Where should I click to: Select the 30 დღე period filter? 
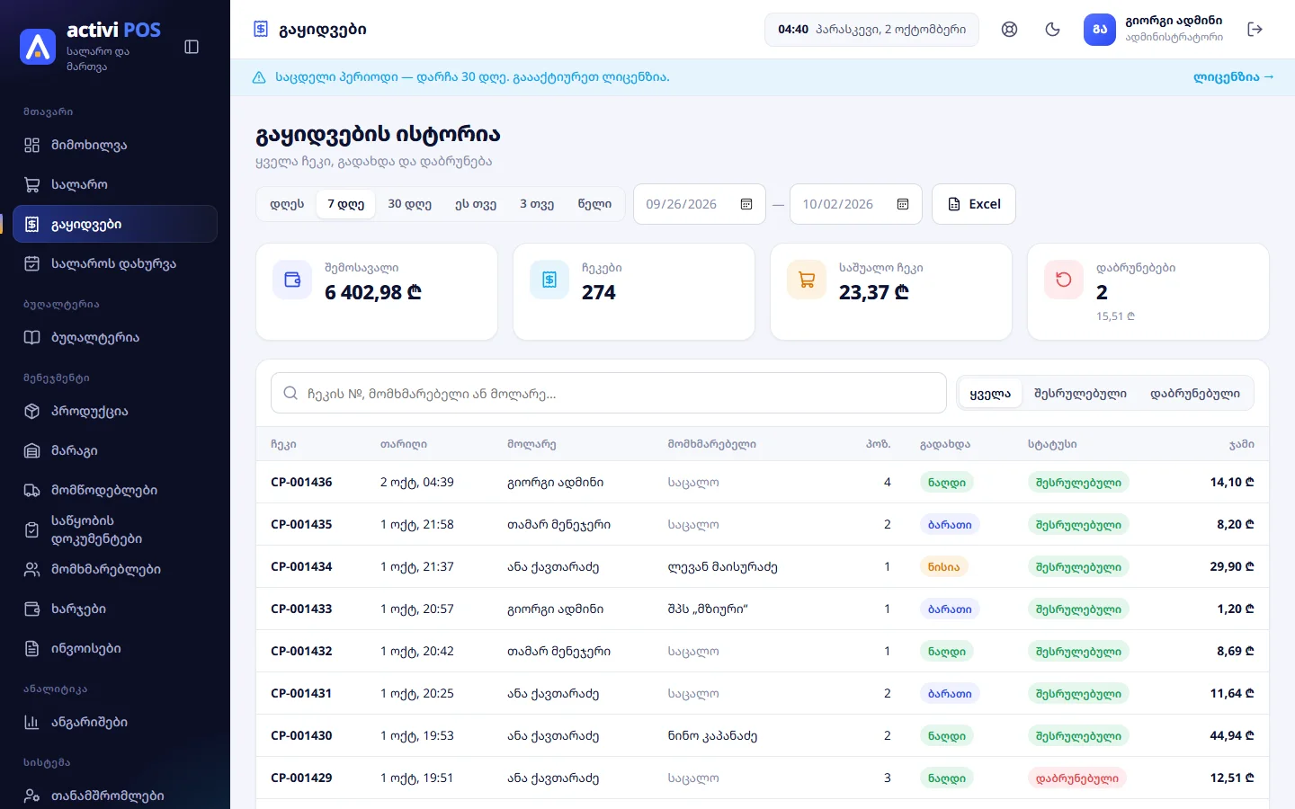pos(409,204)
